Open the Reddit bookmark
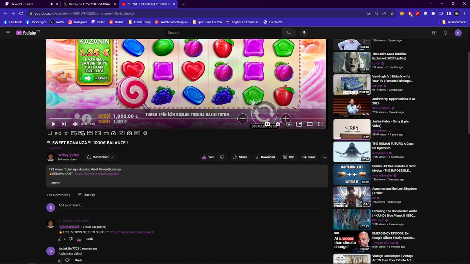The width and height of the screenshot is (470, 264). point(116,22)
